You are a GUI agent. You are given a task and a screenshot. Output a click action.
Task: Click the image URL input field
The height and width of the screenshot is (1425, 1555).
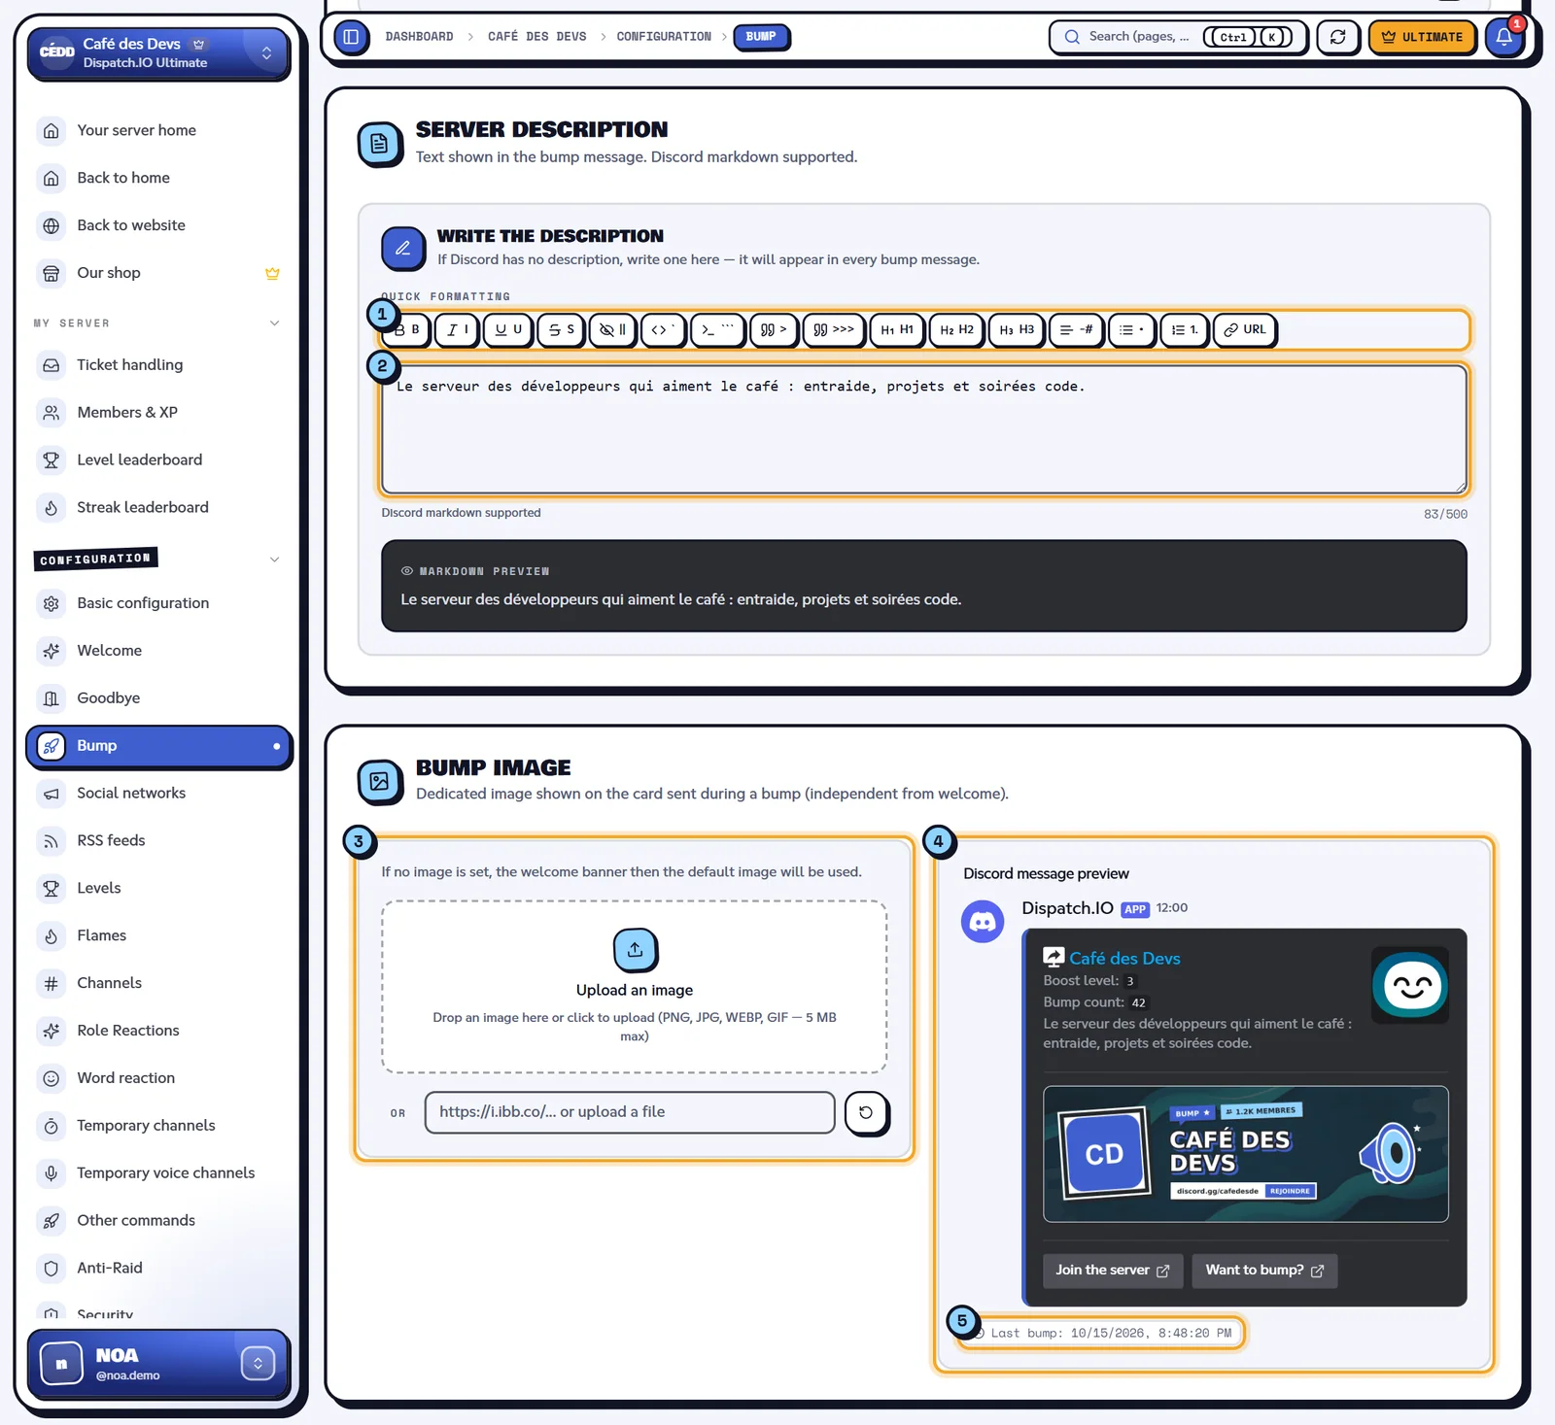tap(630, 1112)
